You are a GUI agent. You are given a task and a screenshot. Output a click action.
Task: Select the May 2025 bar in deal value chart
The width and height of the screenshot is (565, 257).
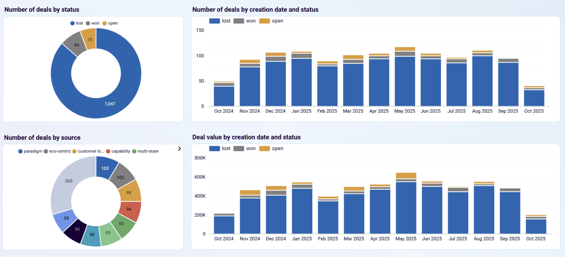(x=406, y=203)
